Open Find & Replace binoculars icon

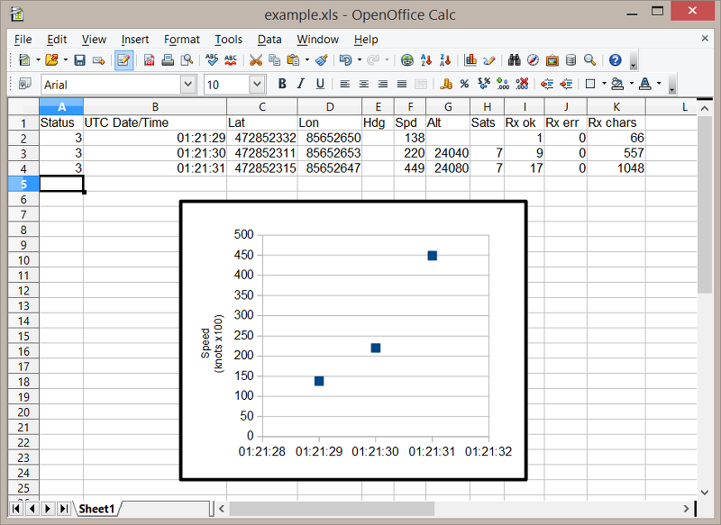[x=515, y=60]
